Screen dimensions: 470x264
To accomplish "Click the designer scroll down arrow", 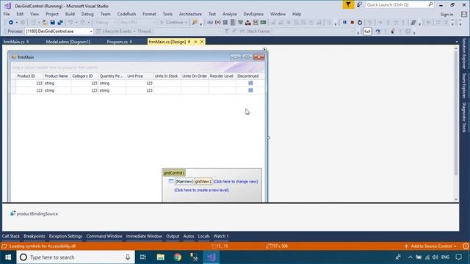I will click(456, 199).
